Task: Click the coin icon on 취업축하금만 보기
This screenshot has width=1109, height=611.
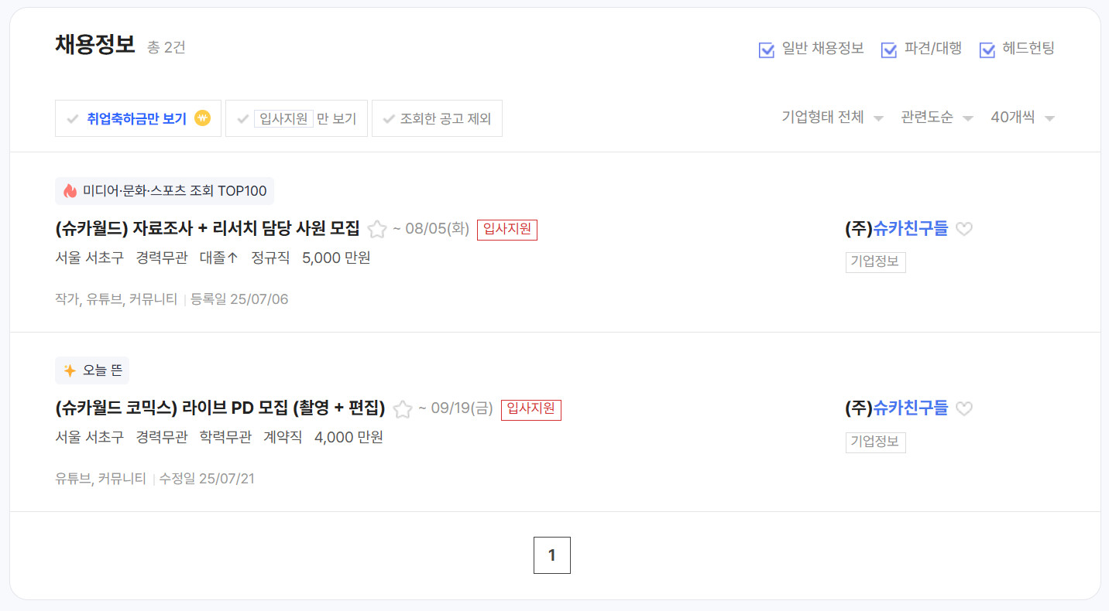Action: pos(202,118)
